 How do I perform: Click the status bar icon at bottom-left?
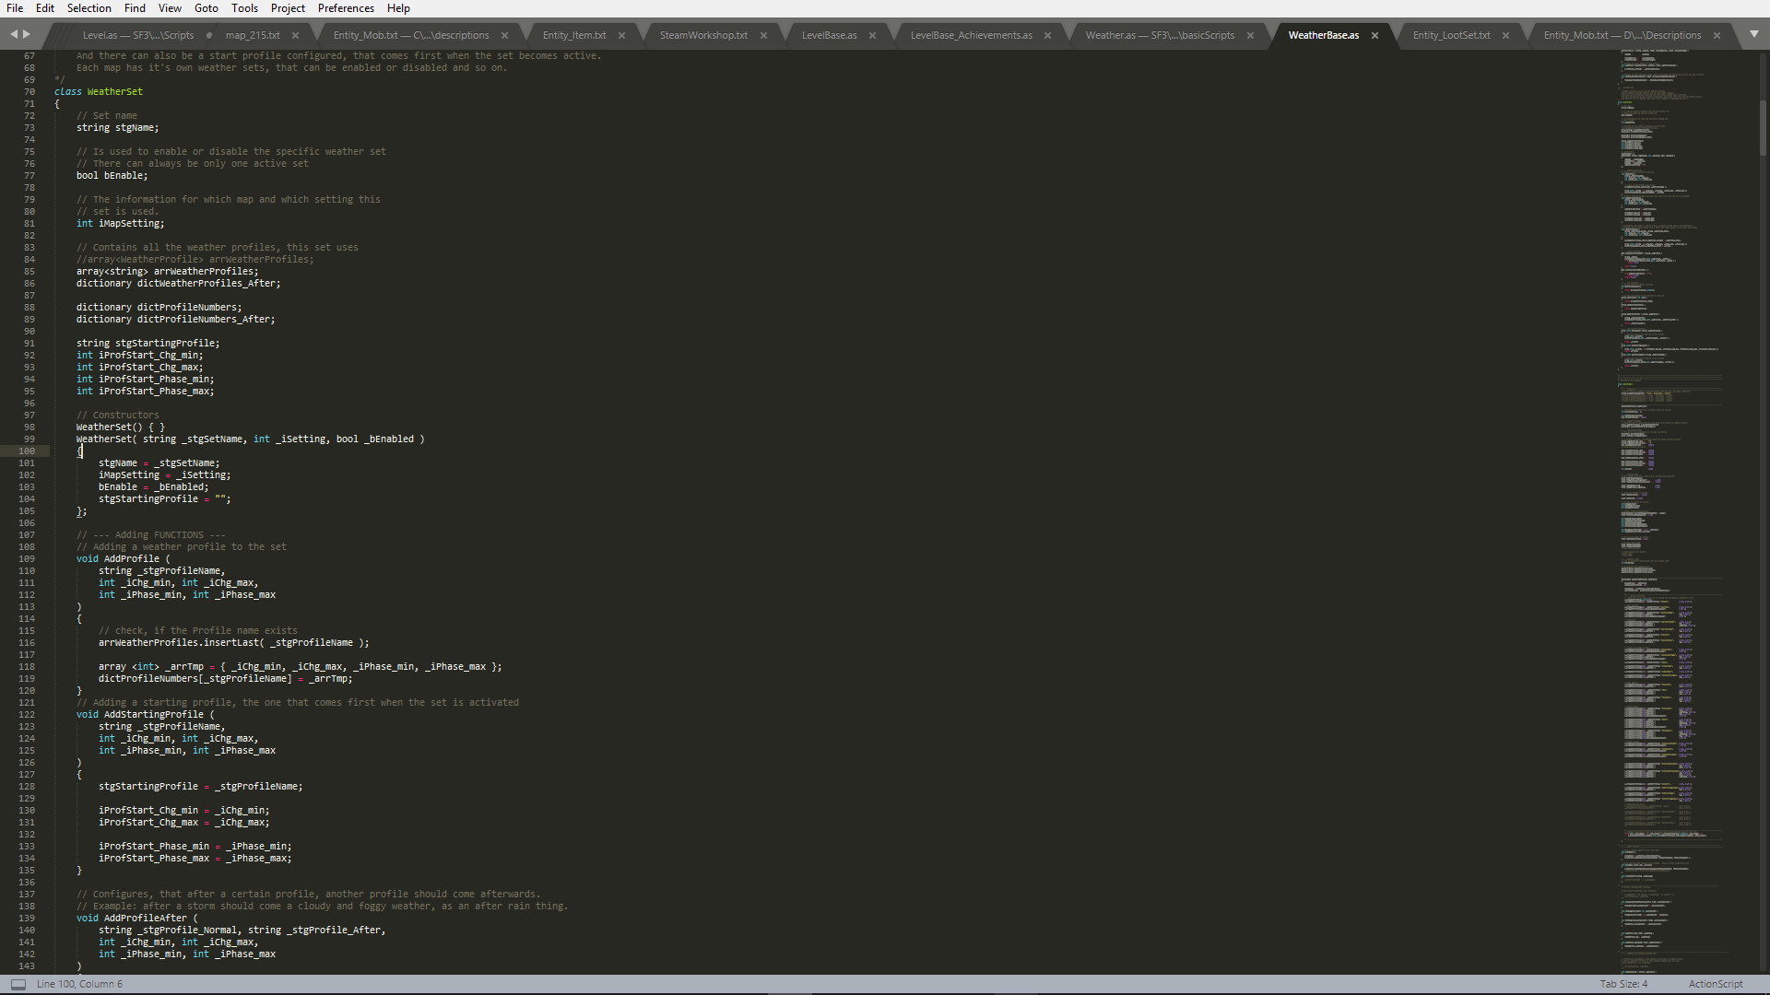point(20,984)
